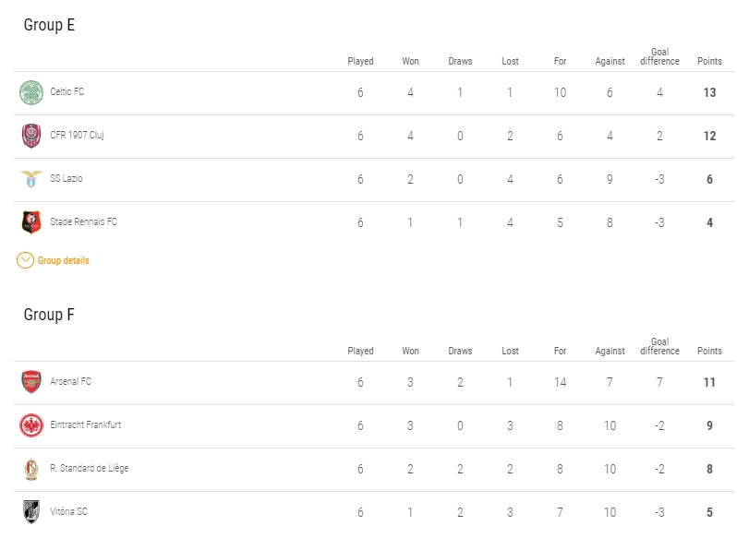The image size is (737, 538).
Task: Click the Eintracht Frankfurt logo
Action: (x=31, y=425)
